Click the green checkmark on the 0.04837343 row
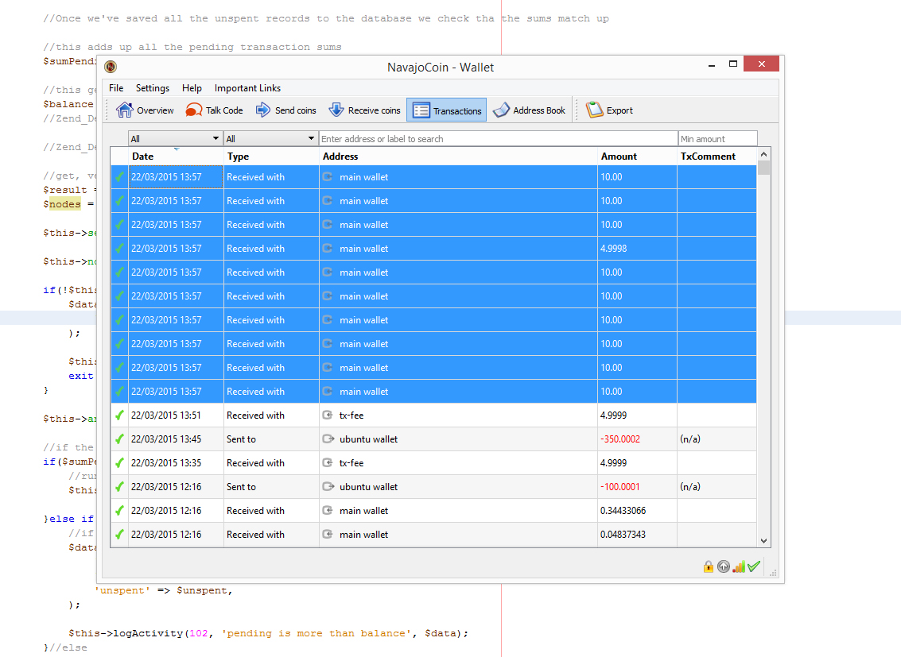901x657 pixels. click(119, 534)
